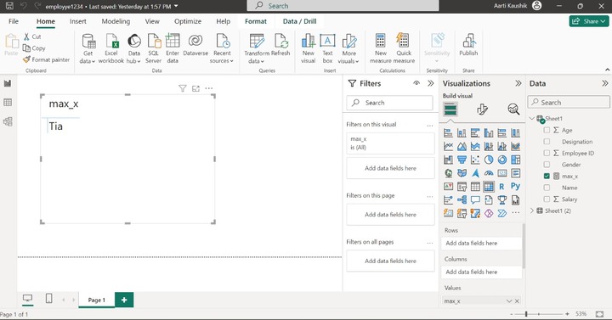Select the Python visual icon

515,186
